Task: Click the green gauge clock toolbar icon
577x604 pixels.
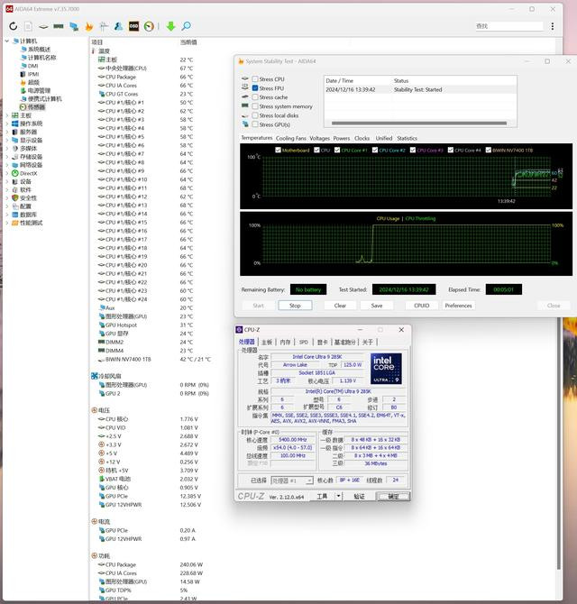Action: (x=149, y=26)
